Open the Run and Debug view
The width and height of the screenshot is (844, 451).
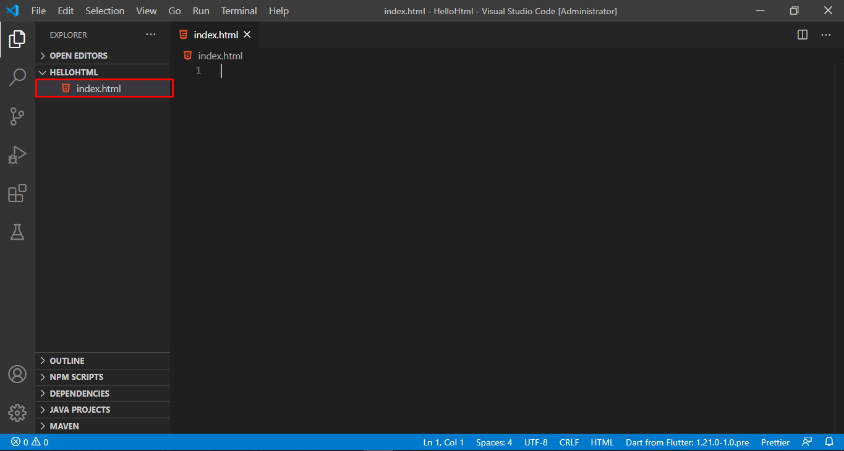[17, 154]
